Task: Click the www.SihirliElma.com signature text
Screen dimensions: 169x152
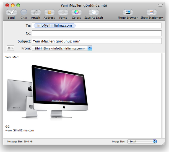Action: pos(20,130)
